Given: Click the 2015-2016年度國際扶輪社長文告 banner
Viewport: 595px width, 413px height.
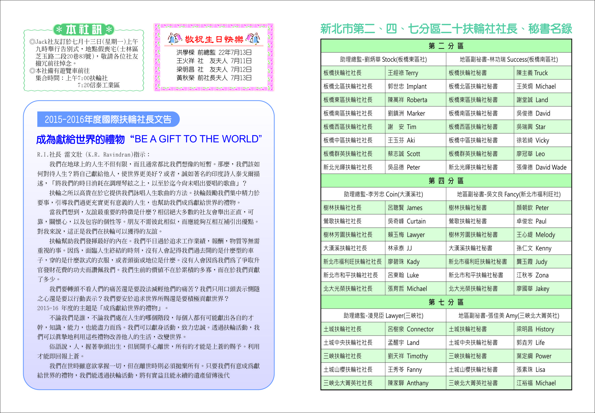Looking at the screenshot, I should (108, 119).
